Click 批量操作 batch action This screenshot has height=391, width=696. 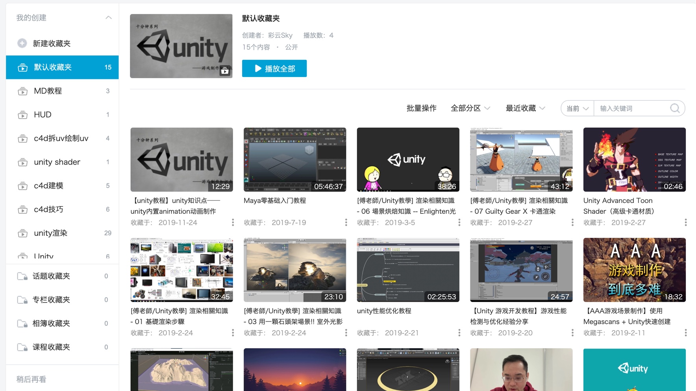tap(421, 108)
